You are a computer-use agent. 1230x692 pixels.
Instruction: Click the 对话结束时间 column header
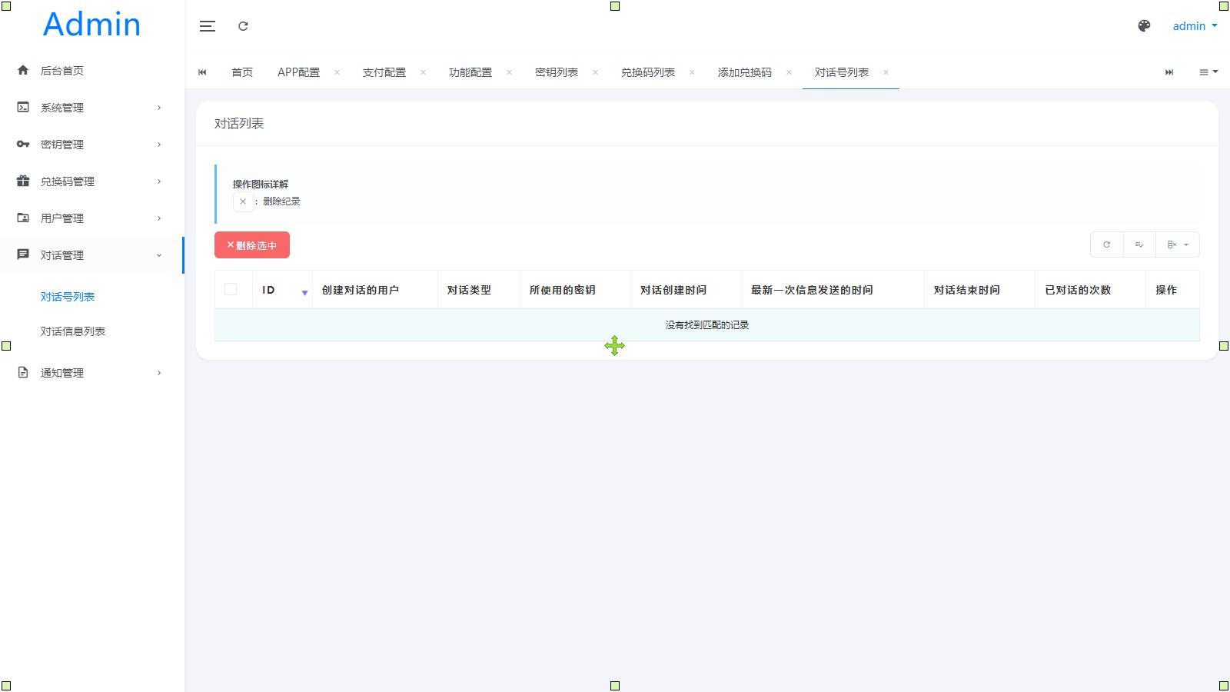click(x=967, y=290)
